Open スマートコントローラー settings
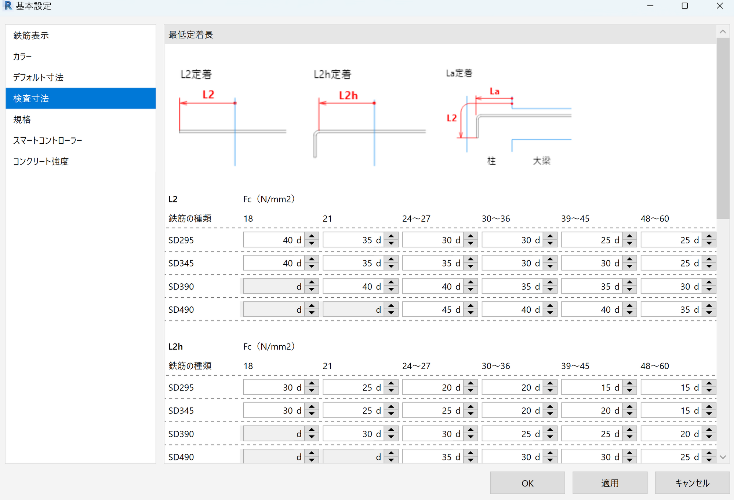The width and height of the screenshot is (734, 500). click(48, 140)
